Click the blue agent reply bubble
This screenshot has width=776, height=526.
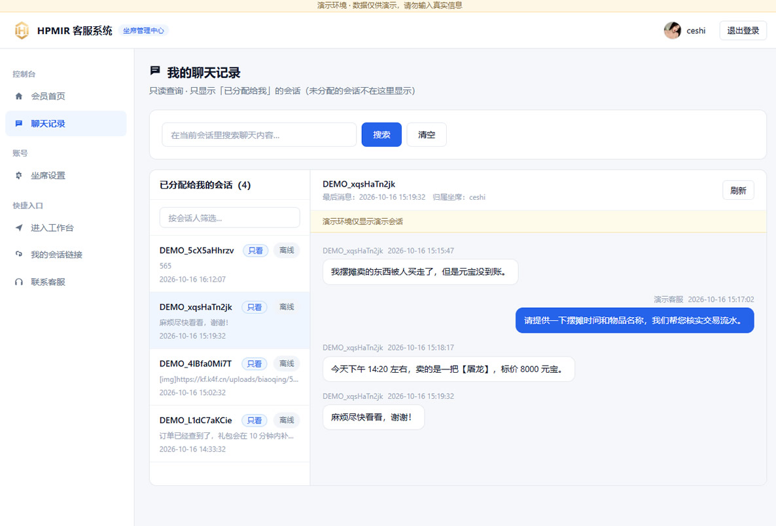click(635, 320)
